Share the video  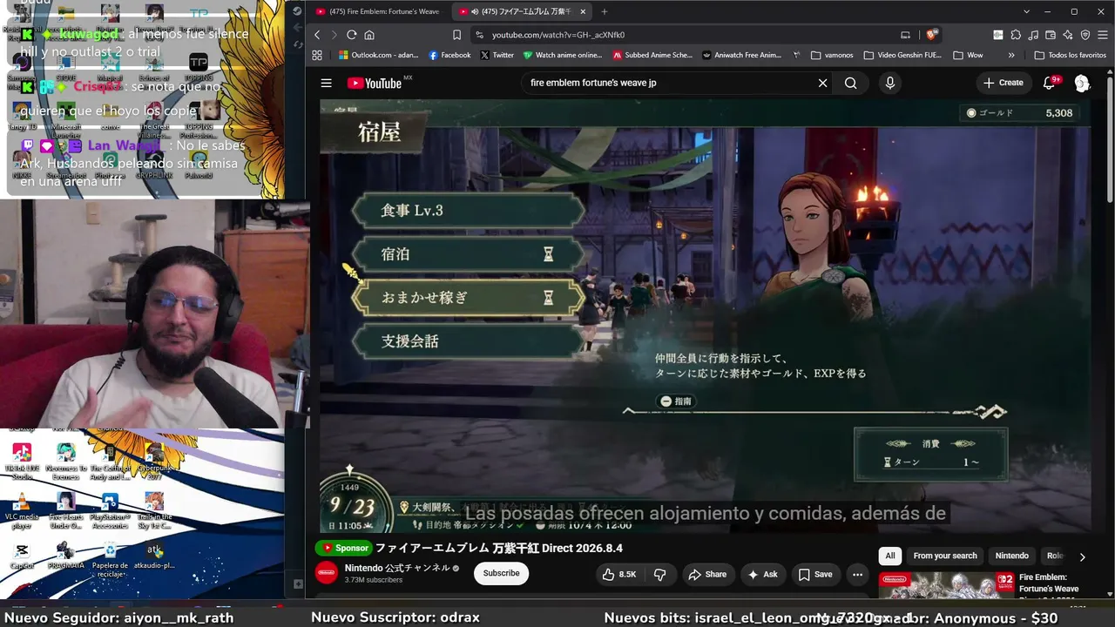(707, 574)
